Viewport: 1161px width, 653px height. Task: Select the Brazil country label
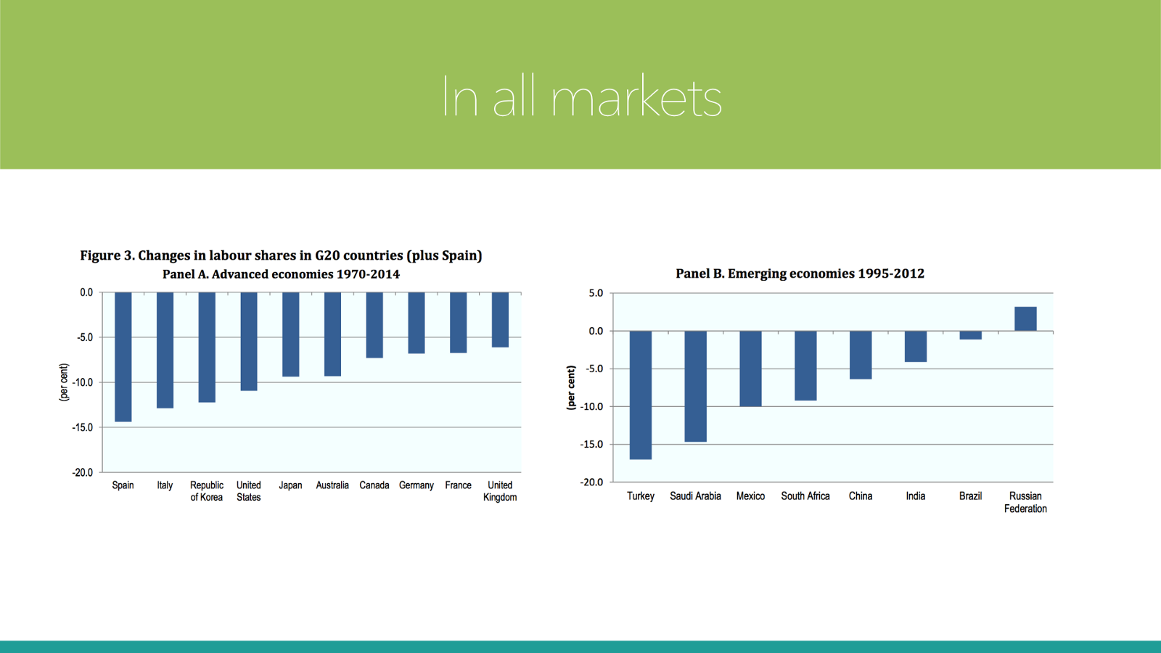tap(970, 496)
